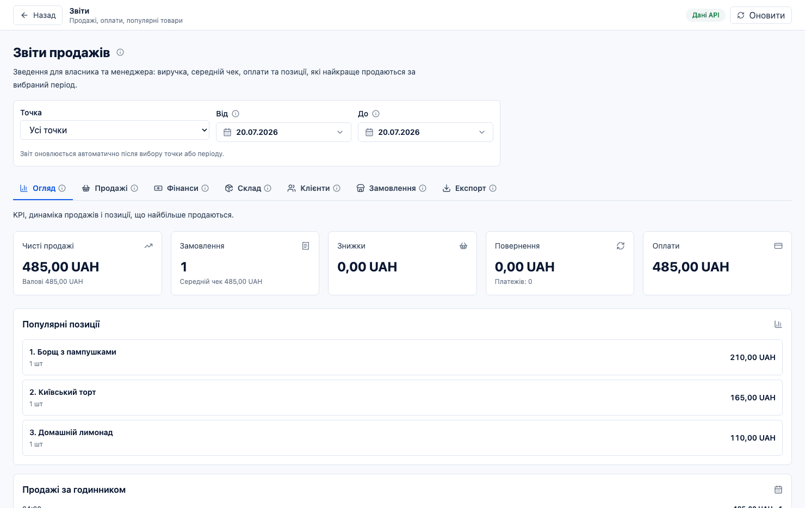Click the Платежів: 0 text
This screenshot has height=508, width=805.
(513, 282)
